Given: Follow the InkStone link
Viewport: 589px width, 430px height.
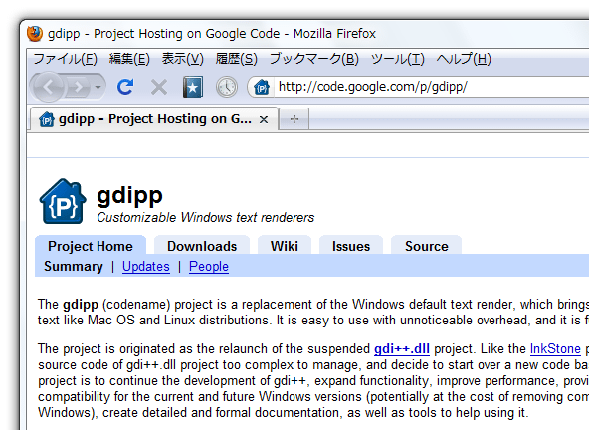Looking at the screenshot, I should tap(555, 349).
